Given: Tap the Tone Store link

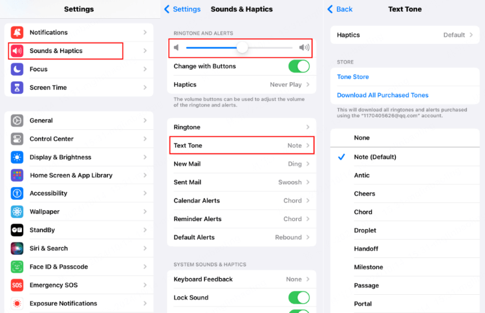Looking at the screenshot, I should pos(353,77).
